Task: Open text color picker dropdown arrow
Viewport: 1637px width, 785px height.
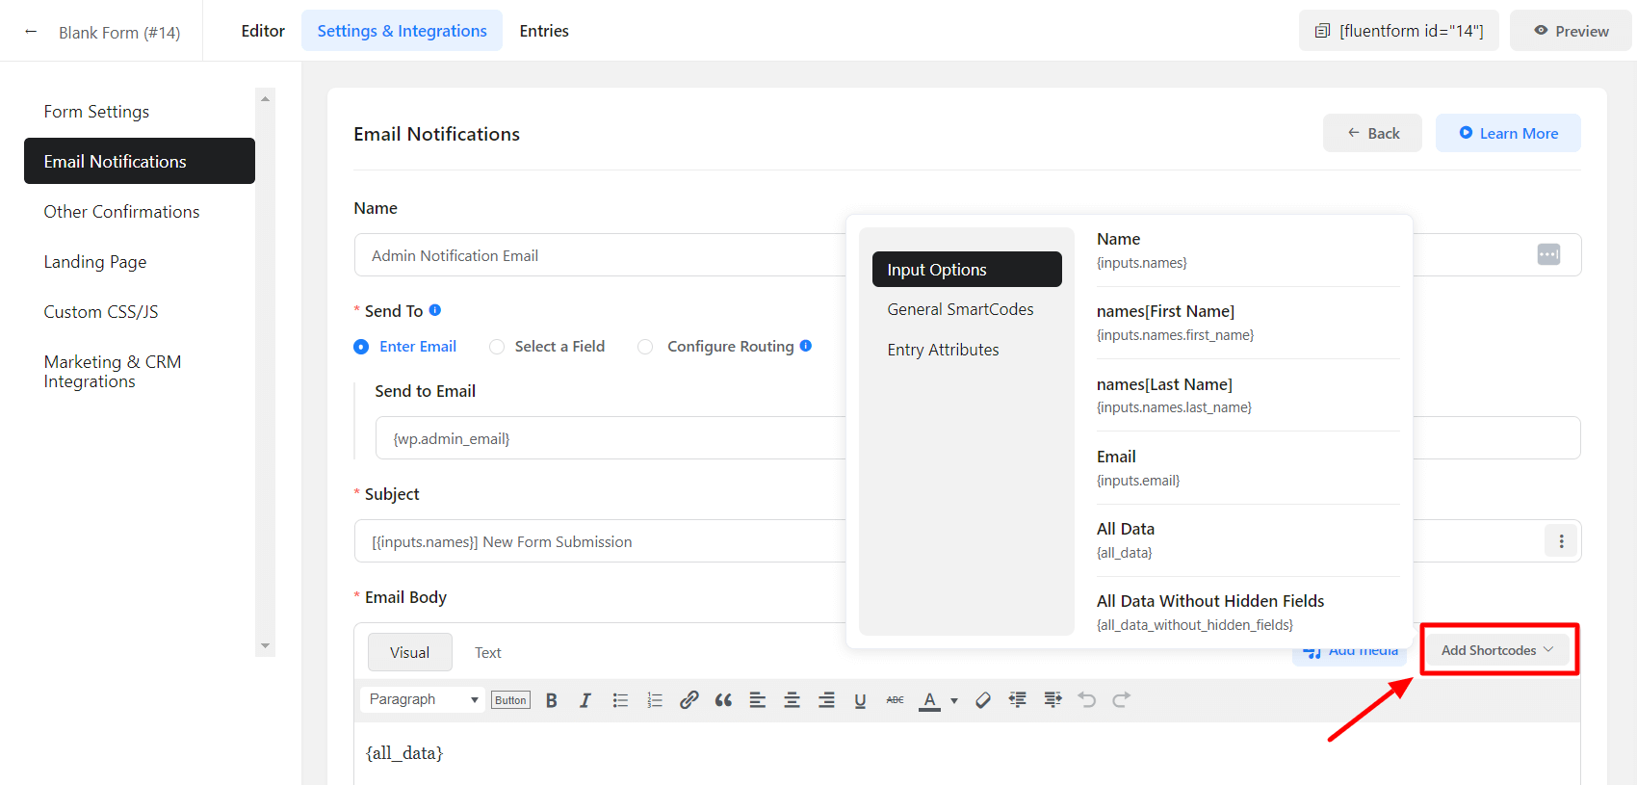Action: [x=954, y=700]
